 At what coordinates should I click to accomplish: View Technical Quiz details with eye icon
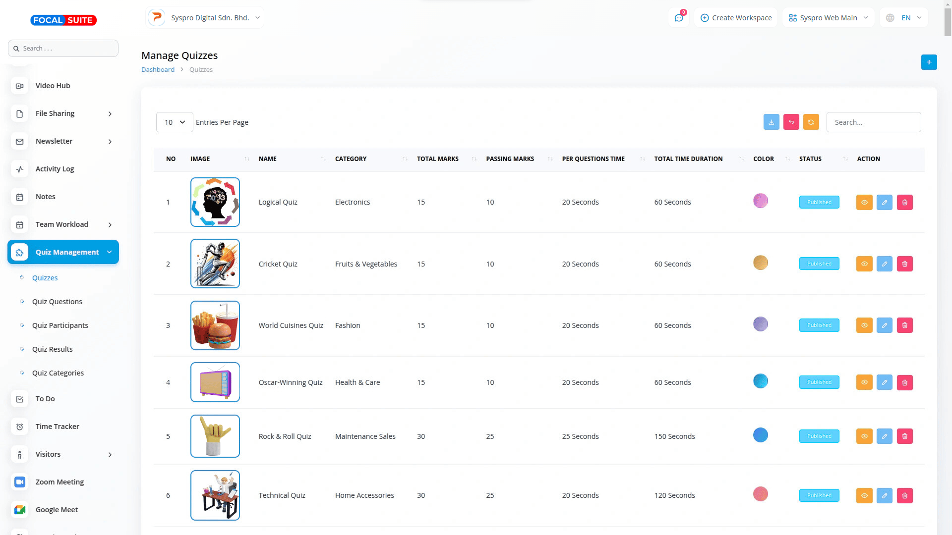click(x=864, y=495)
